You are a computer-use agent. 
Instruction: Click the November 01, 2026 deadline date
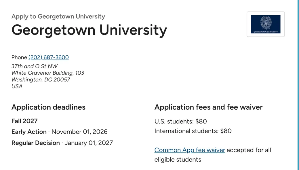[79, 132]
